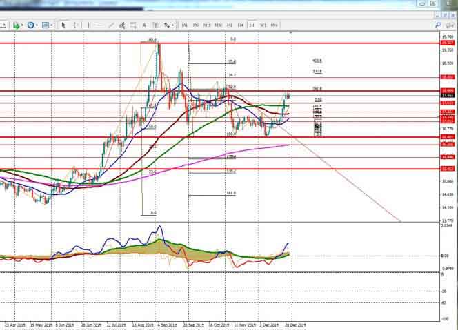Select the Vertical Line drawing tool
The height and width of the screenshot is (330, 458).
coord(88,25)
